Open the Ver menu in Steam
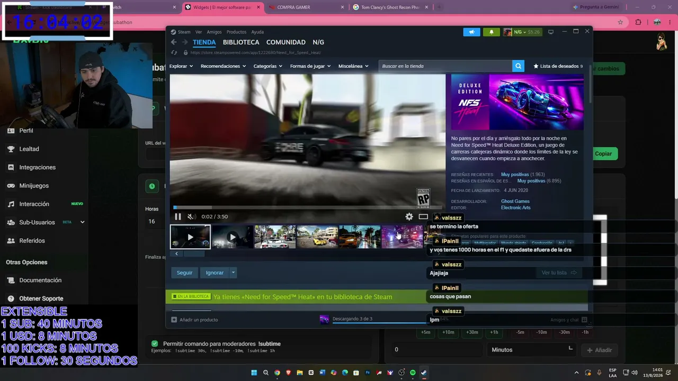678x381 pixels. (199, 32)
